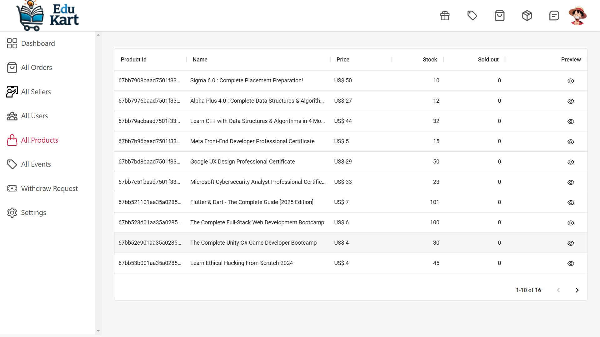Open Withdraw Request page
The width and height of the screenshot is (600, 337).
click(49, 188)
